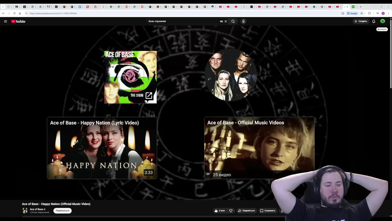Open the Chrome extensions puzzle icon
This screenshot has width=392, height=221.
(x=369, y=13)
